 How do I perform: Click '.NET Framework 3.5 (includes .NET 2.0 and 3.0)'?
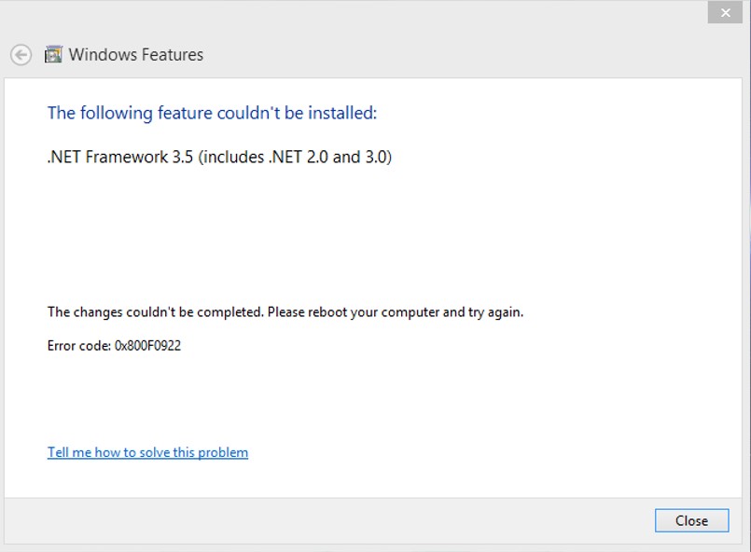[x=219, y=157]
